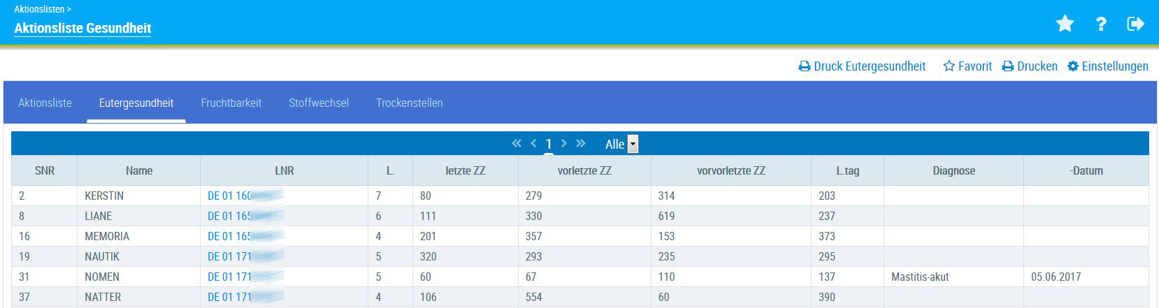Jump to last page of table
This screenshot has height=308, width=1159.
tap(581, 143)
